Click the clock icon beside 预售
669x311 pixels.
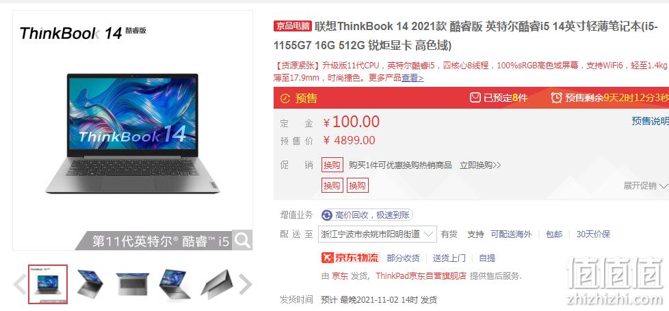pyautogui.click(x=285, y=98)
